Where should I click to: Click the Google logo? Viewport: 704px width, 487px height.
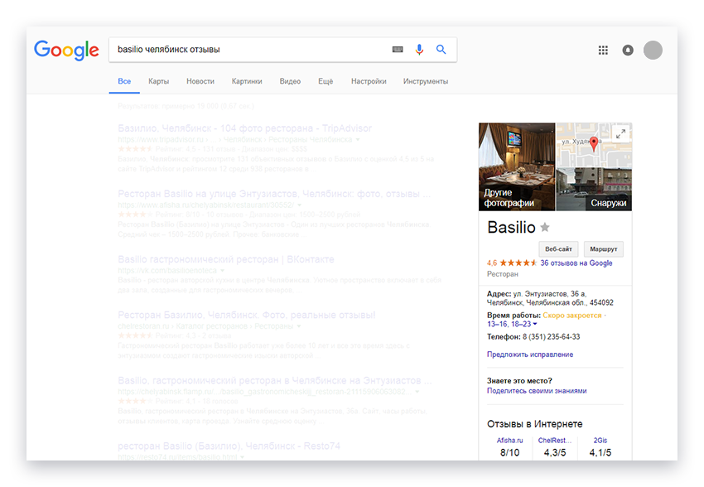66,50
